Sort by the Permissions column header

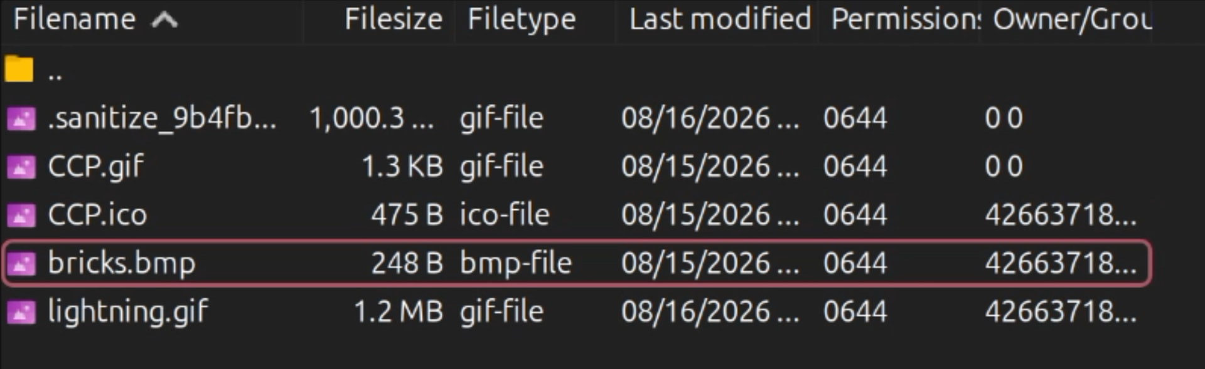click(x=906, y=19)
